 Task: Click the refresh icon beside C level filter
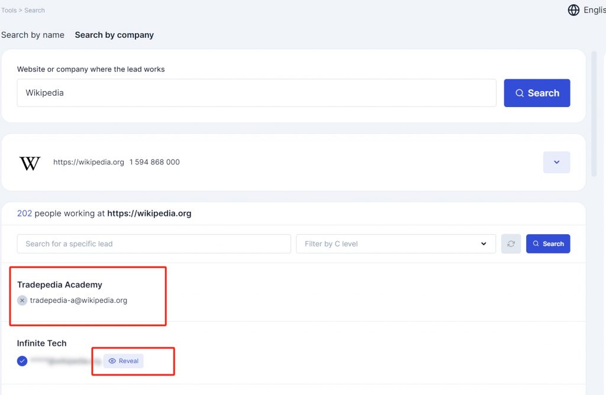tap(511, 244)
